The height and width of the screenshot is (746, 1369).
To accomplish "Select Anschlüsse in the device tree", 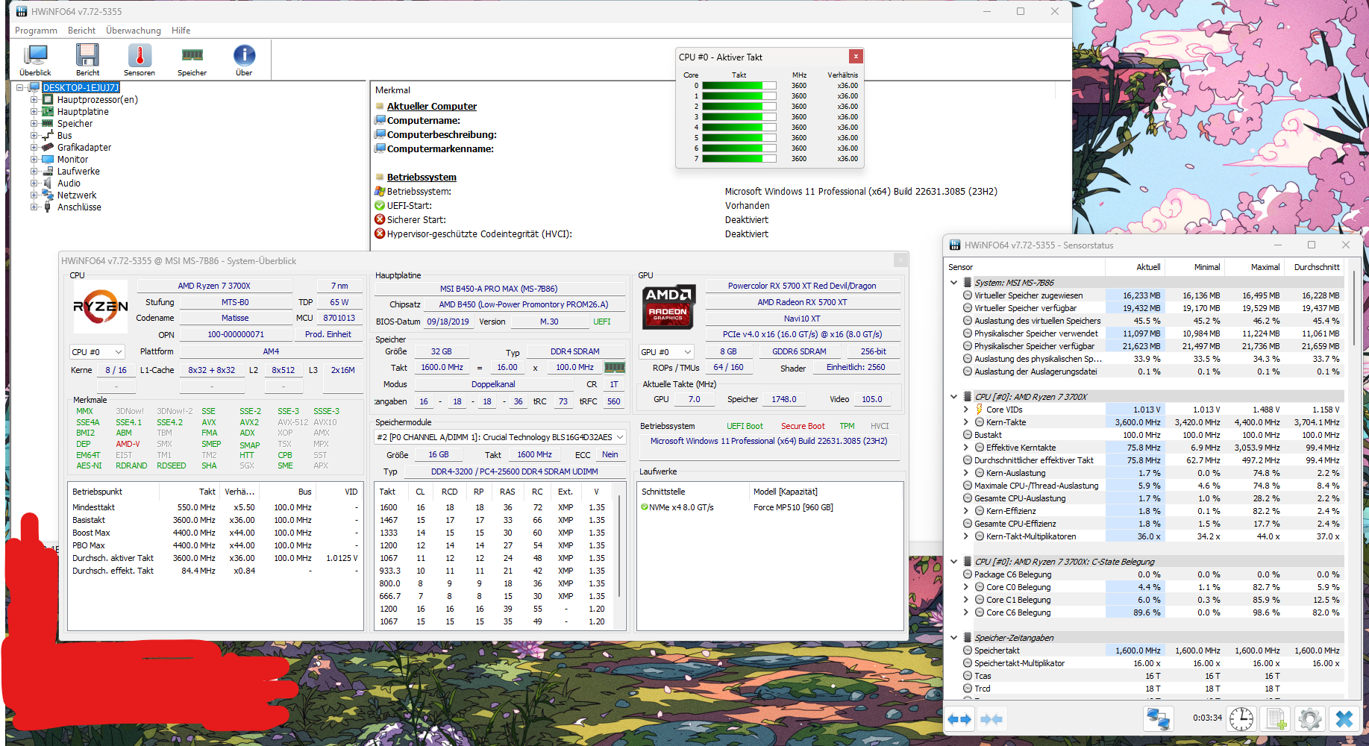I will pos(79,207).
